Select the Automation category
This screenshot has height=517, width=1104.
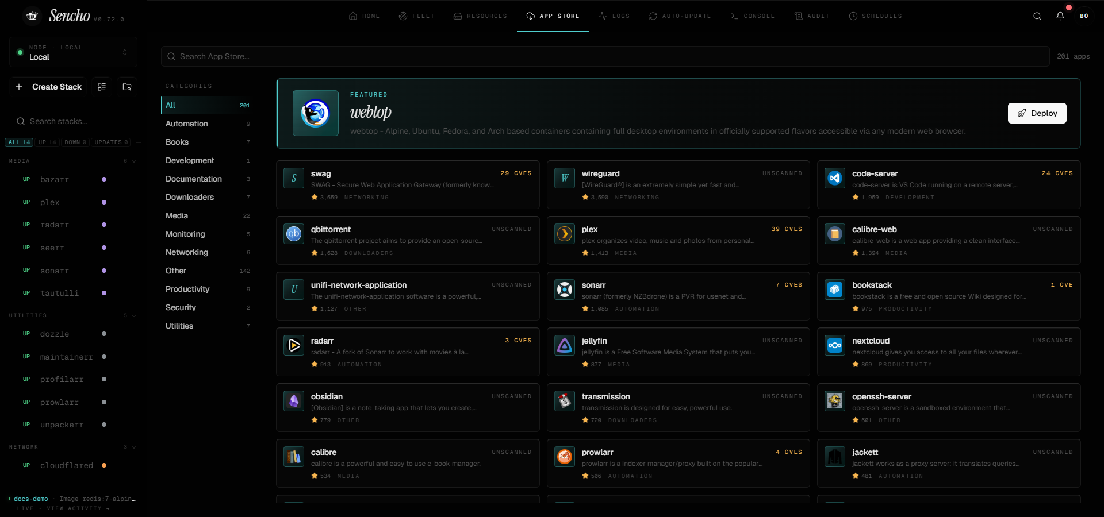208,124
